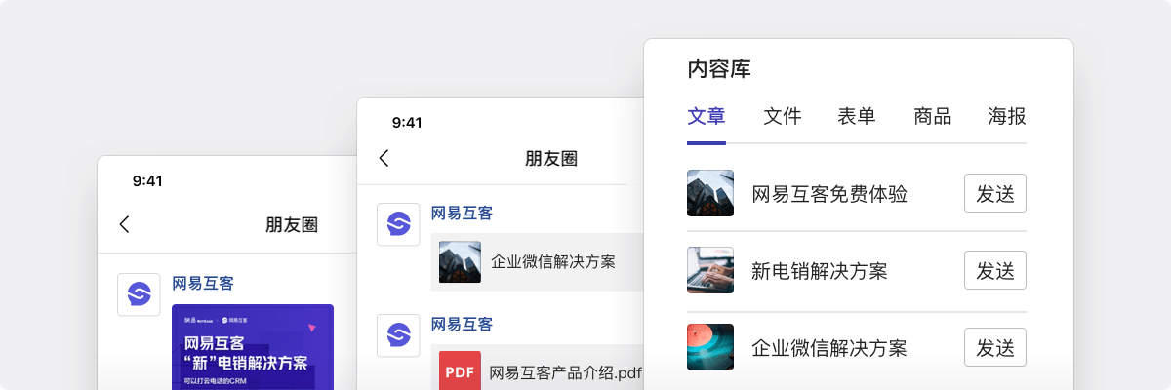The width and height of the screenshot is (1171, 390).
Task: Open the 网易互客产品介绍.pdf file name
Action: click(x=565, y=371)
